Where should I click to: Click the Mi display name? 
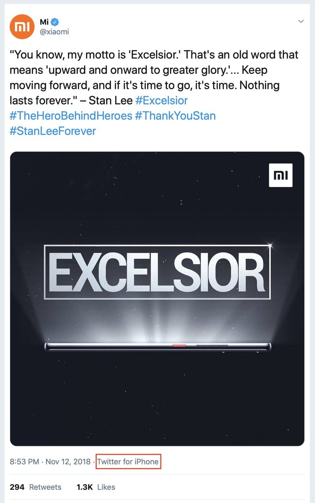[44, 22]
